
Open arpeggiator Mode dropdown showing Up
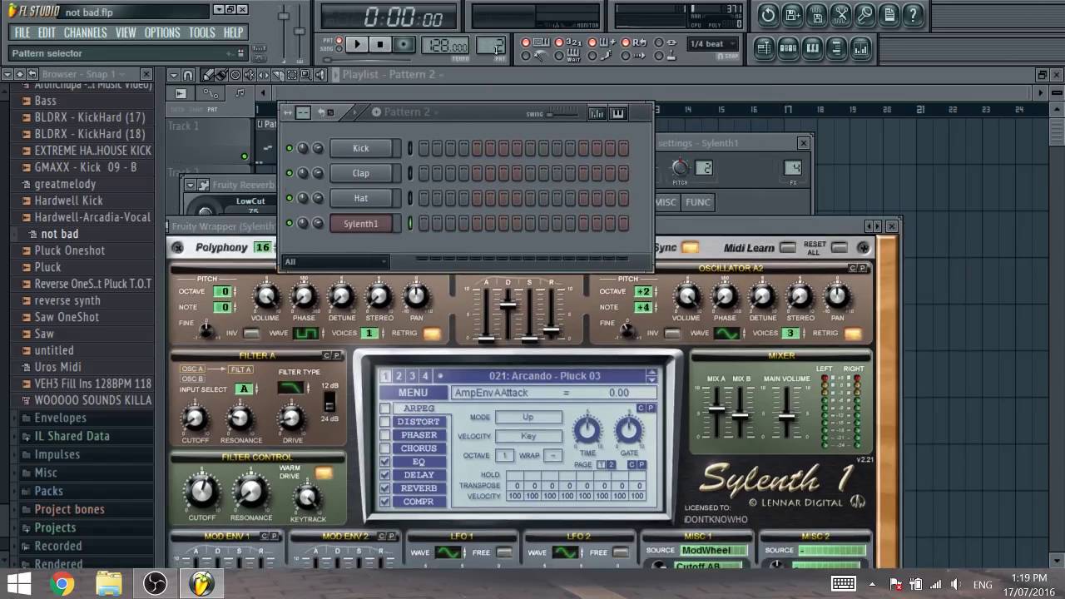tap(528, 417)
